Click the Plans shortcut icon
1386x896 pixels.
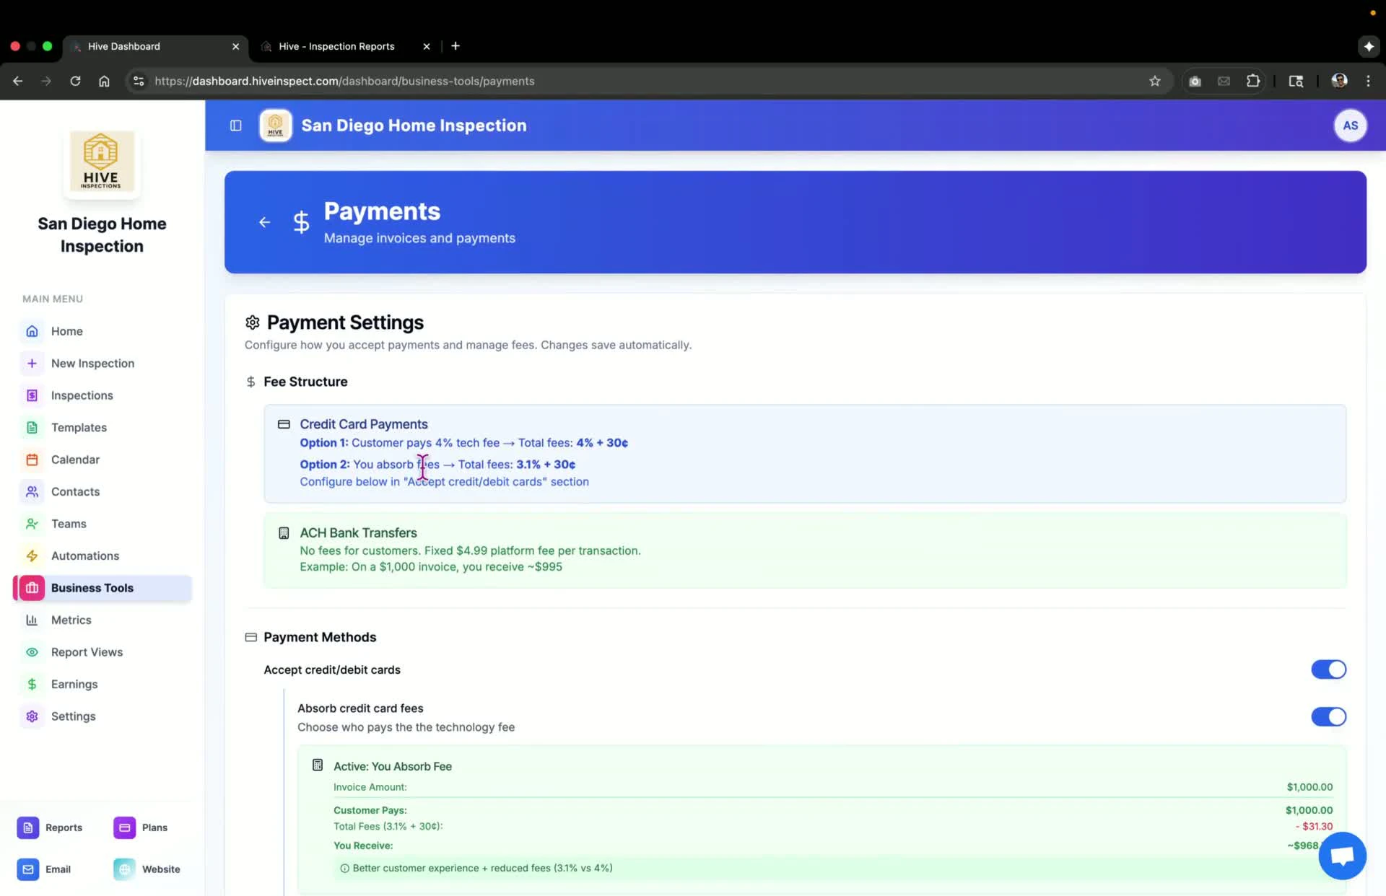(x=124, y=827)
